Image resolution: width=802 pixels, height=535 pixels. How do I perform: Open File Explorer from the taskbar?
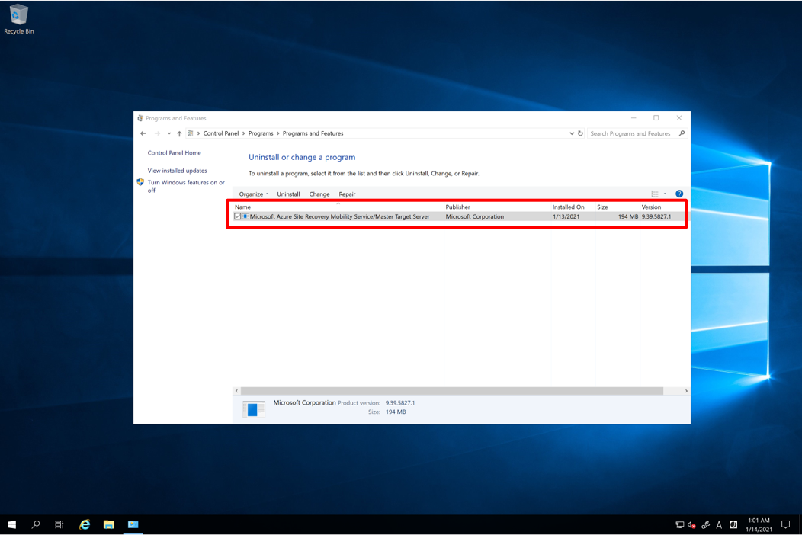pos(108,524)
